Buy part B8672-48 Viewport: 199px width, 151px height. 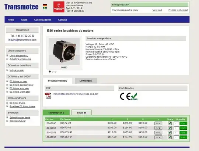[x=183, y=128]
